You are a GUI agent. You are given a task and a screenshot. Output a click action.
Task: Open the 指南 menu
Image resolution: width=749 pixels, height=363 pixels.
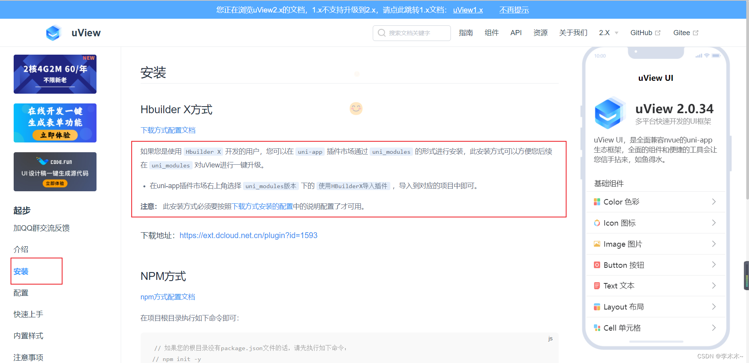tap(466, 33)
